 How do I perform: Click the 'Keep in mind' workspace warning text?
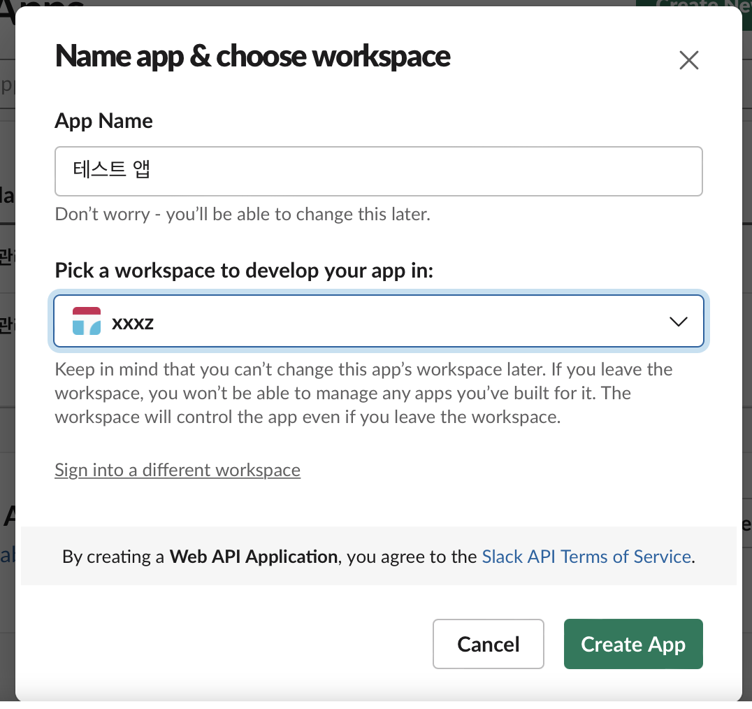363,393
